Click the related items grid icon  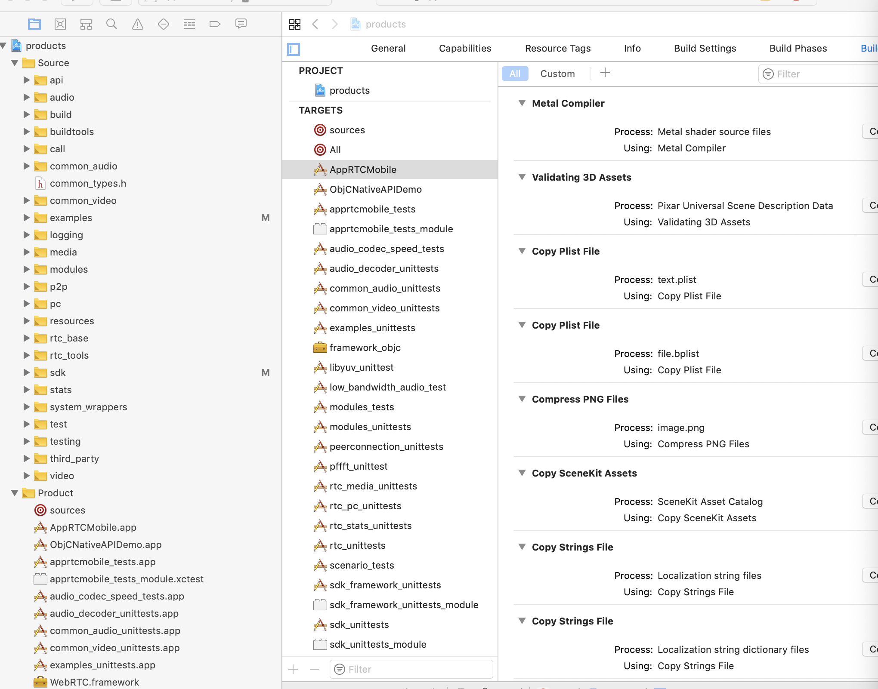point(295,24)
